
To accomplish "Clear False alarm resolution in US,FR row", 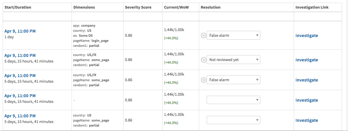I will [x=203, y=80].
